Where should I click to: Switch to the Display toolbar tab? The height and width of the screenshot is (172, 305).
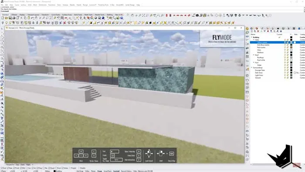[22, 15]
